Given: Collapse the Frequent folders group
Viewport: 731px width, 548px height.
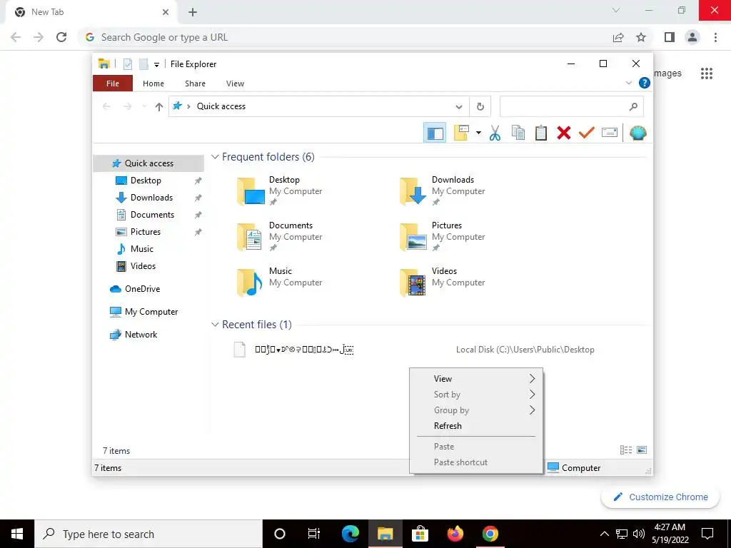Looking at the screenshot, I should (x=215, y=157).
